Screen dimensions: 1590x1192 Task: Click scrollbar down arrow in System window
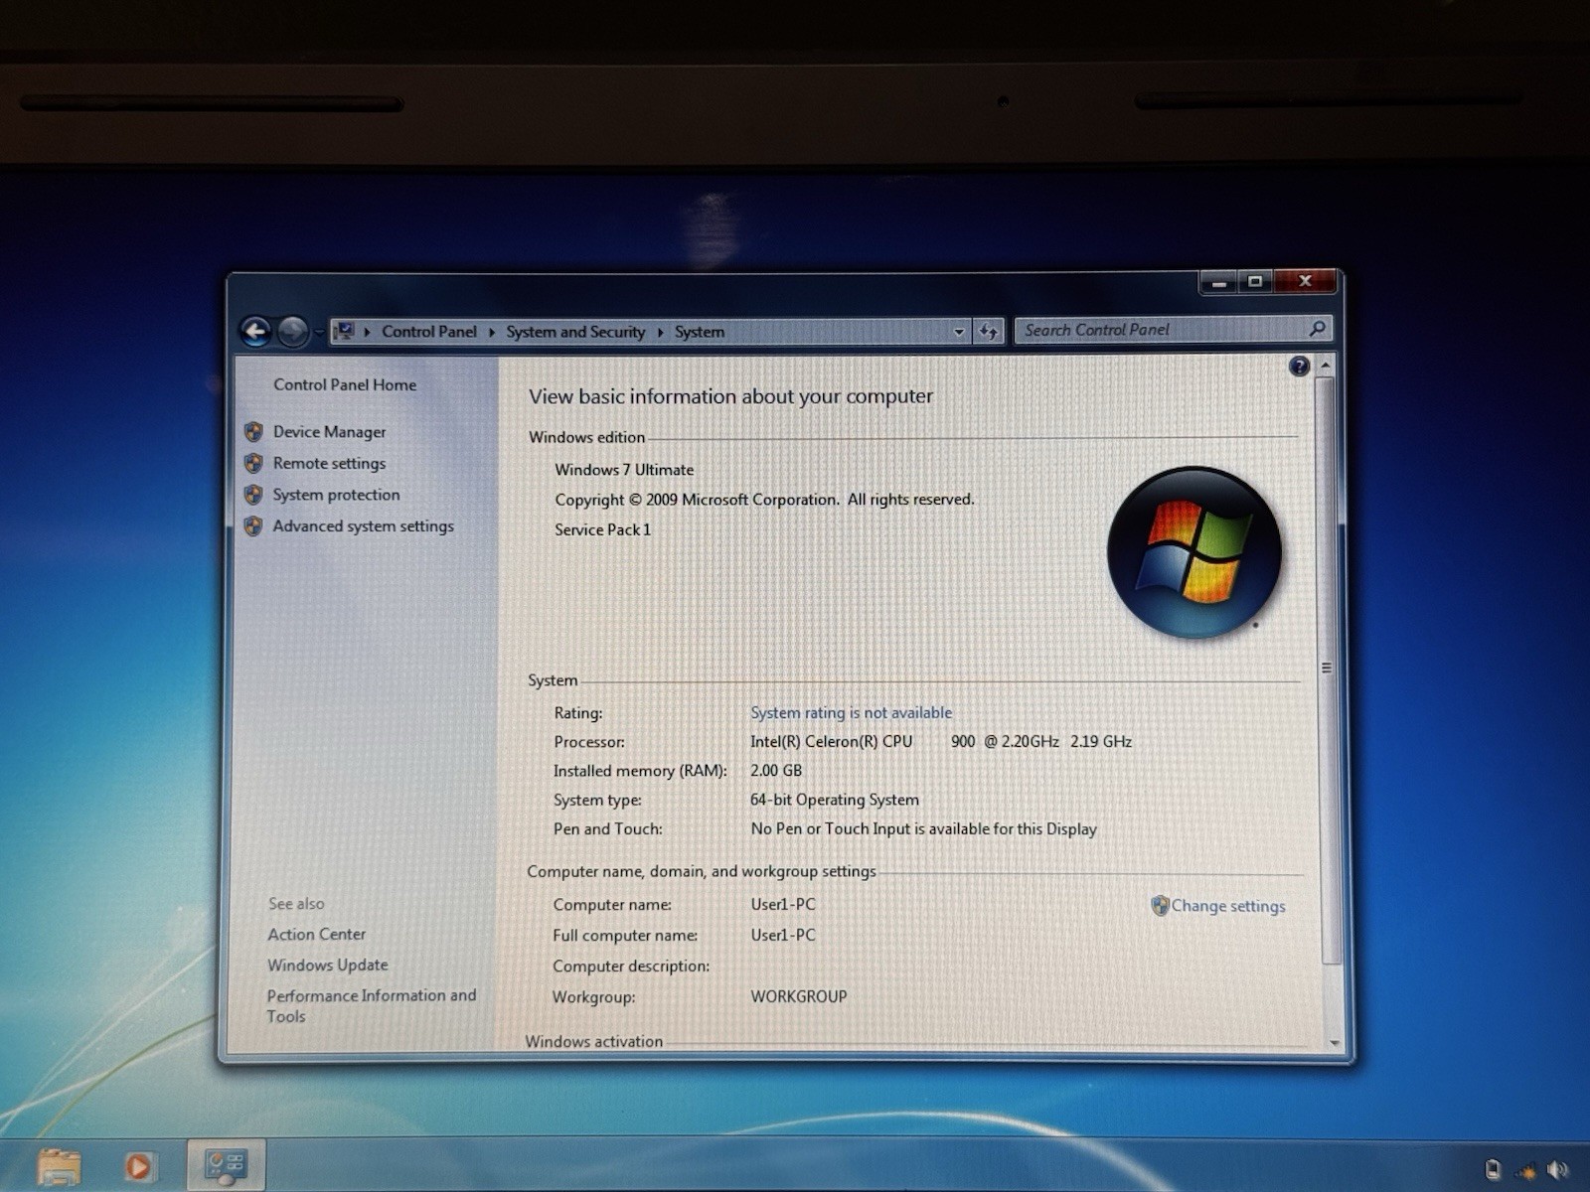(1334, 1042)
